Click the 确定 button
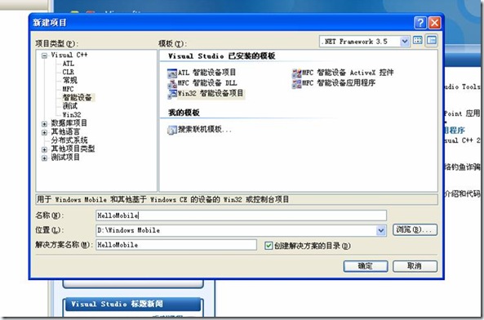This screenshot has width=484, height=320. 366,266
